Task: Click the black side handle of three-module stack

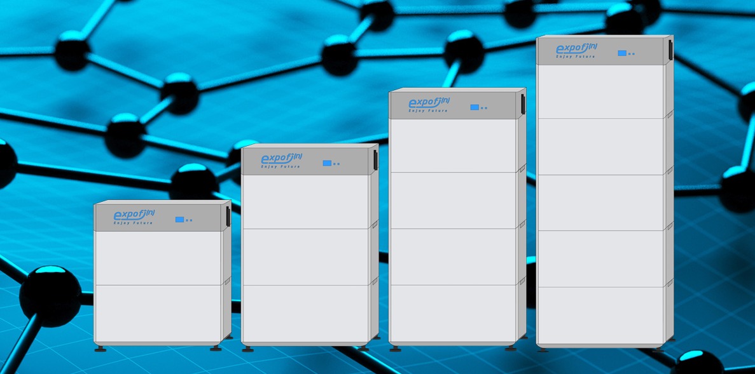Action: coord(375,159)
